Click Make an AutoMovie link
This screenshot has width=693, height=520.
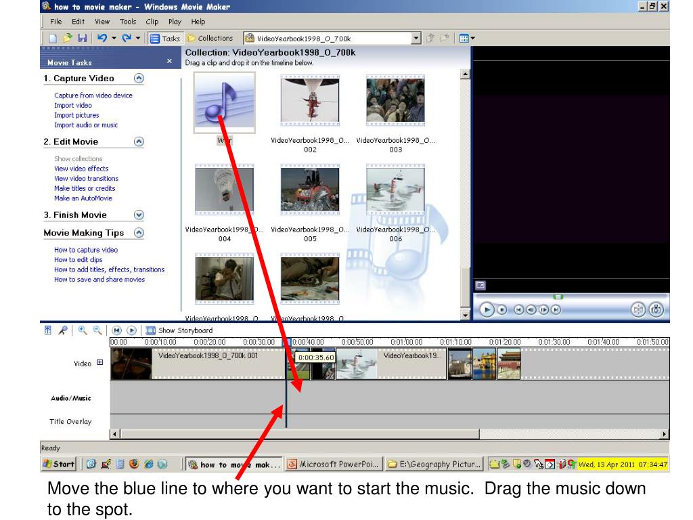pyautogui.click(x=83, y=198)
